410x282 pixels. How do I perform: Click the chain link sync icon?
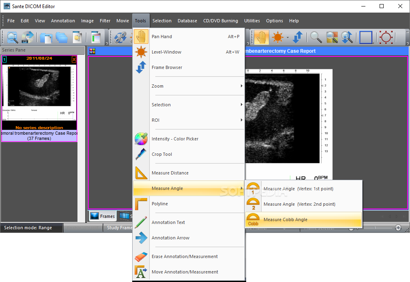pos(120,37)
